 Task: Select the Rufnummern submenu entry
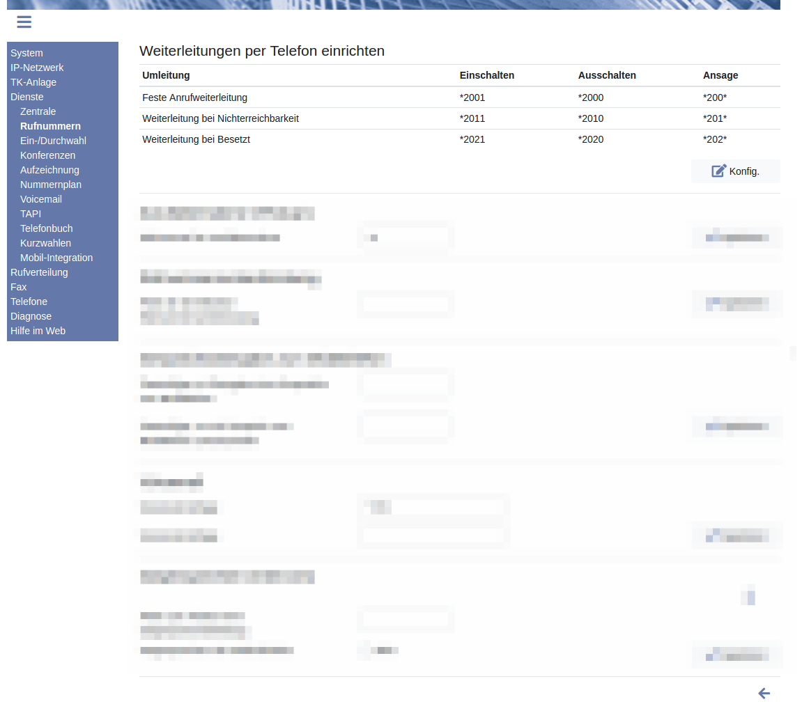click(50, 126)
